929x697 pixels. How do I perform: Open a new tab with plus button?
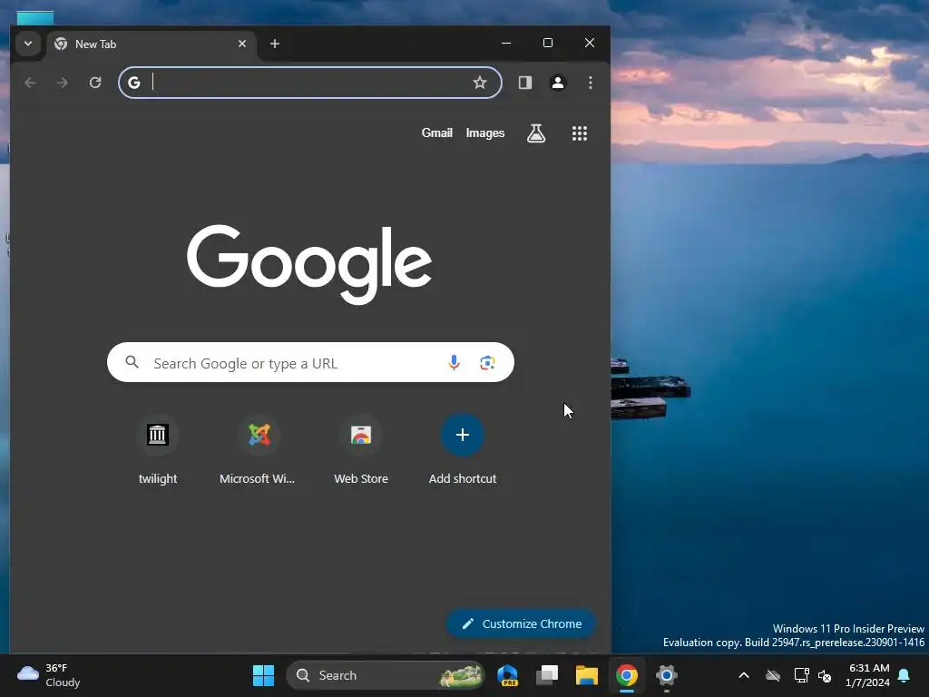tap(274, 44)
